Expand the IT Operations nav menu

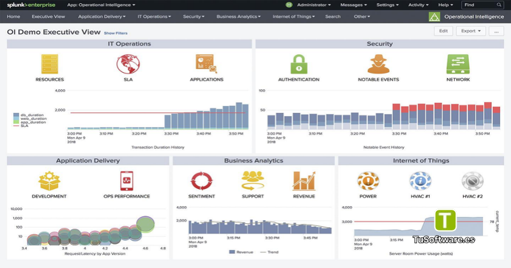tap(154, 17)
